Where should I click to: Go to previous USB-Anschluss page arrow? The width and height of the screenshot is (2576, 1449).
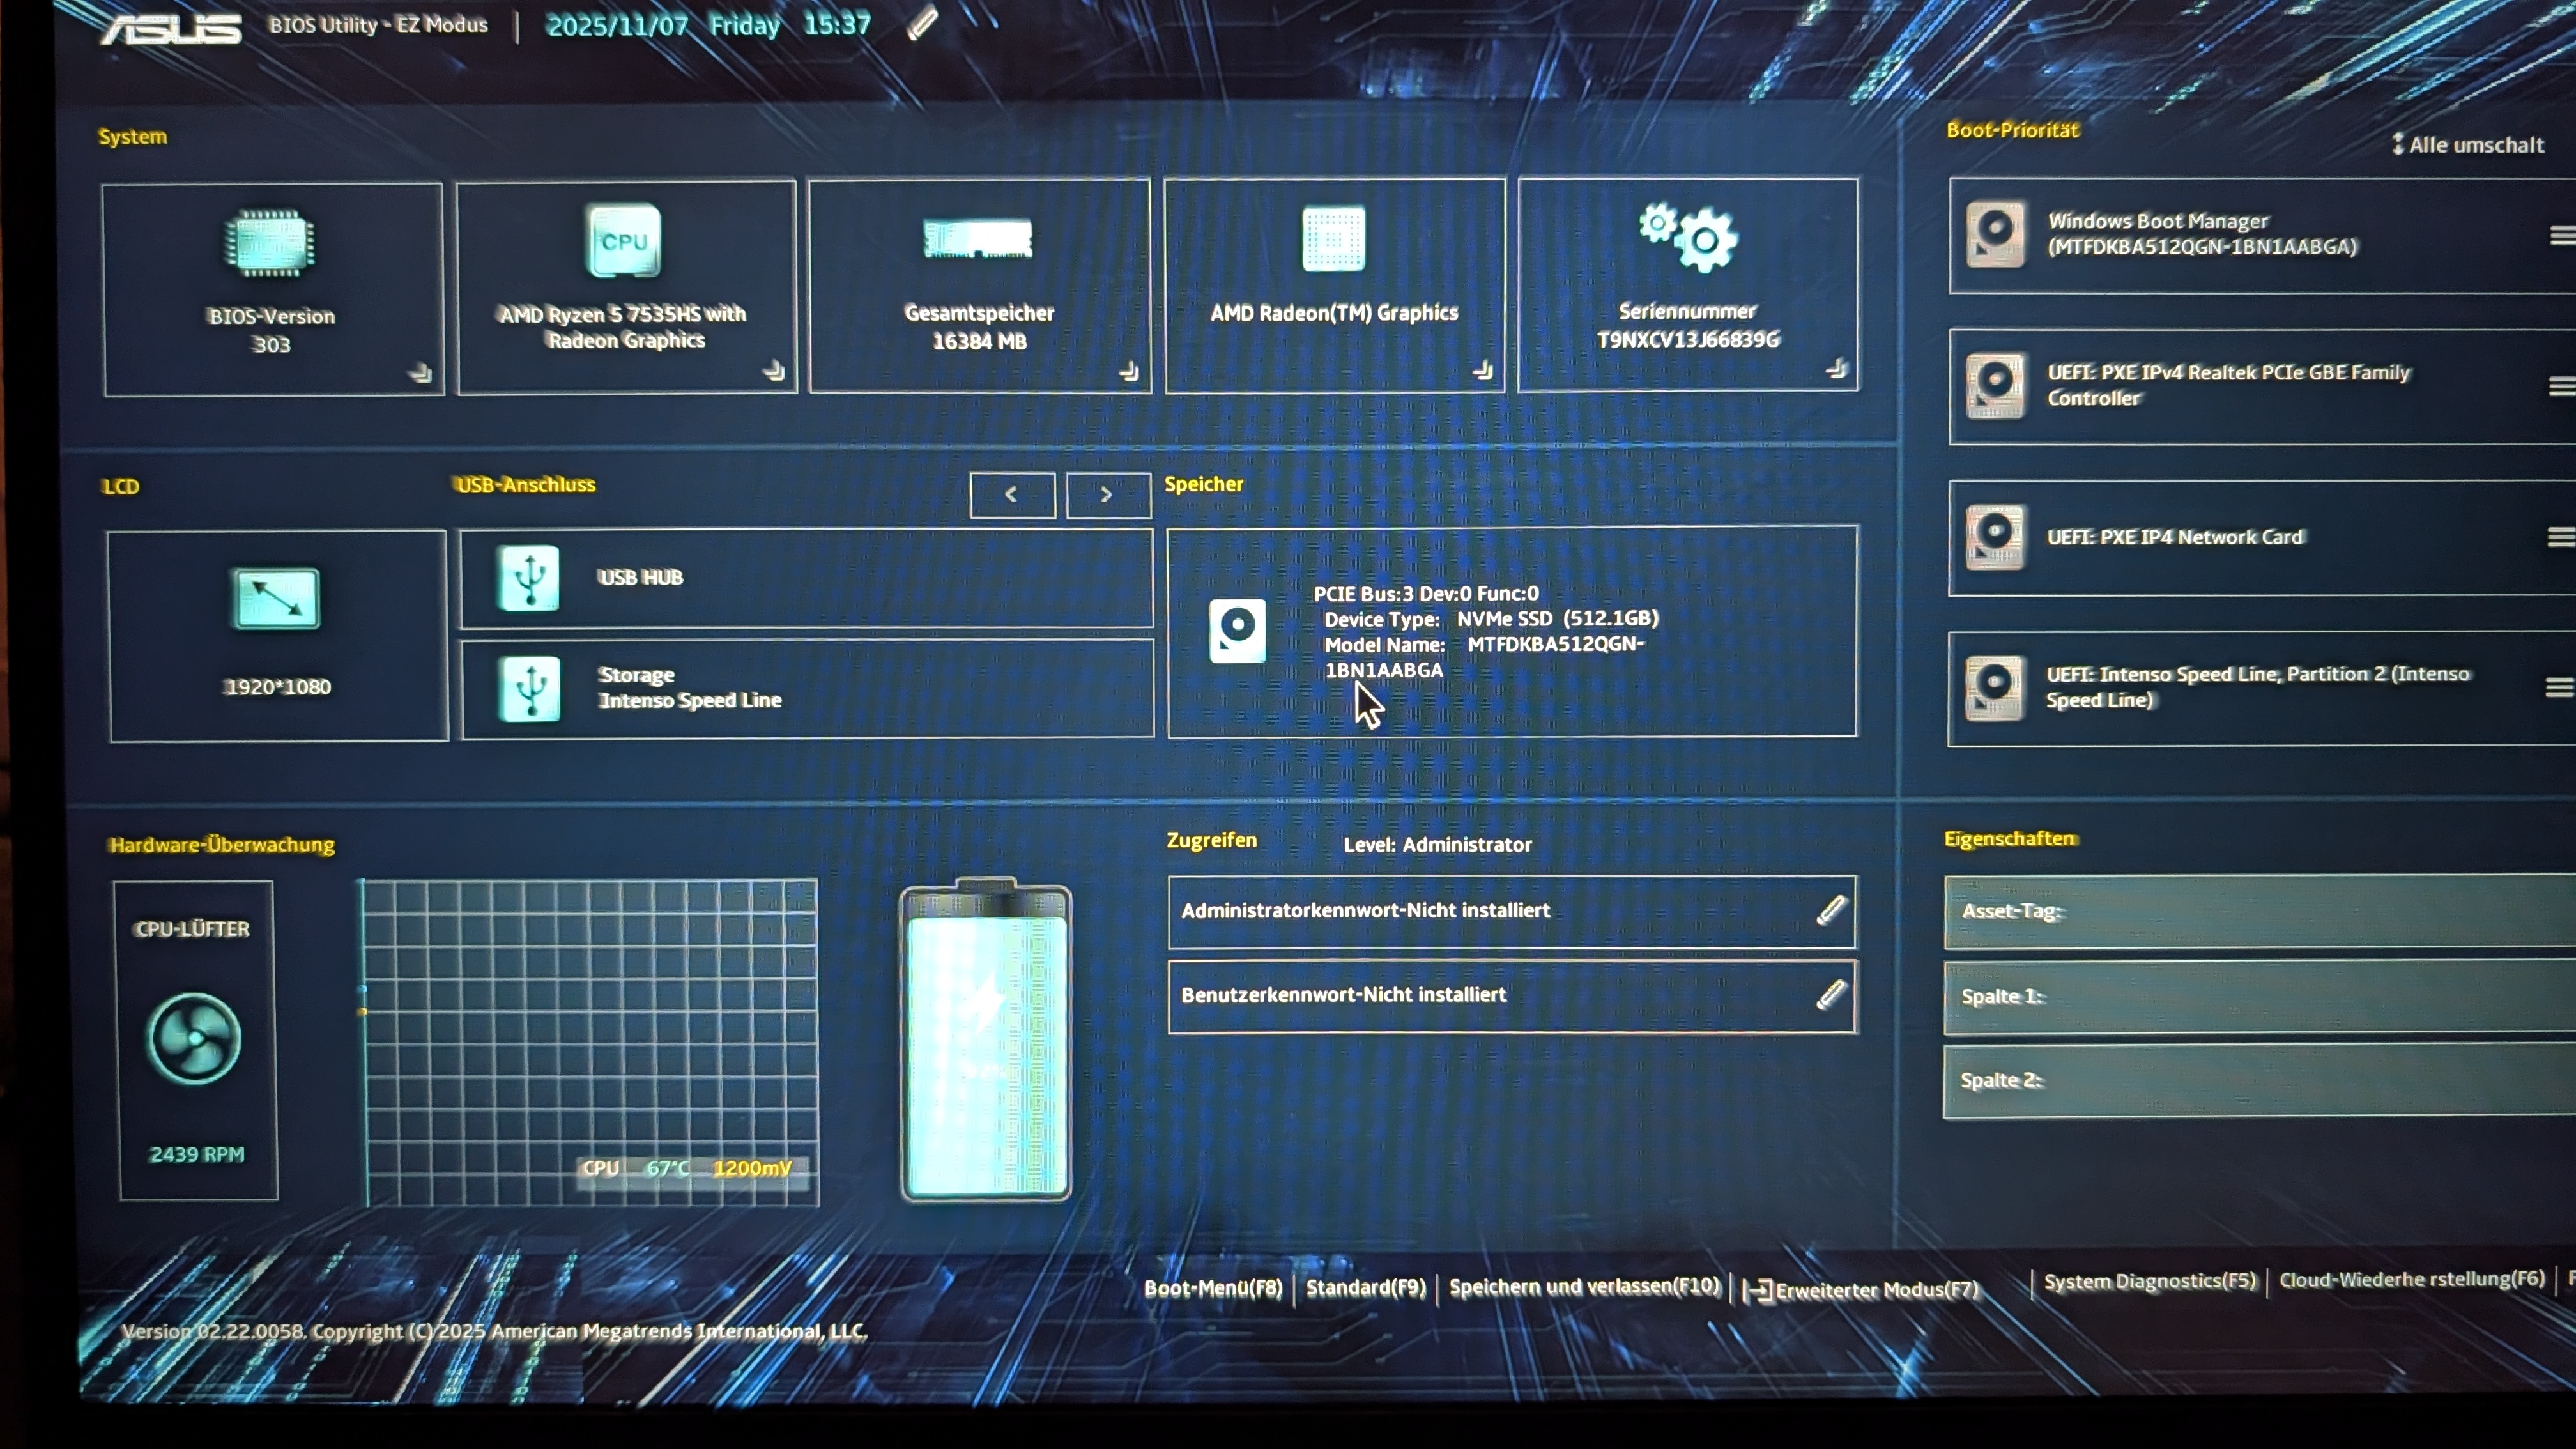click(x=1011, y=495)
